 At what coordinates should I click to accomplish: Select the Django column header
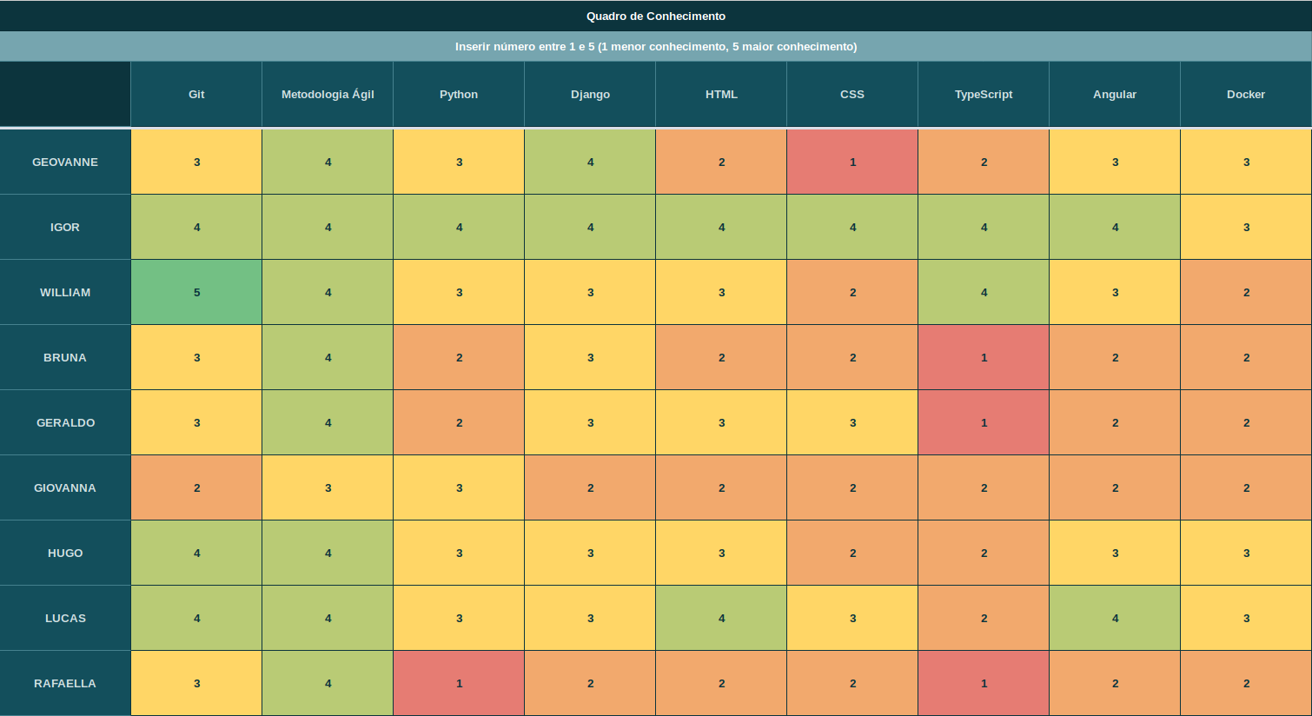tap(590, 94)
